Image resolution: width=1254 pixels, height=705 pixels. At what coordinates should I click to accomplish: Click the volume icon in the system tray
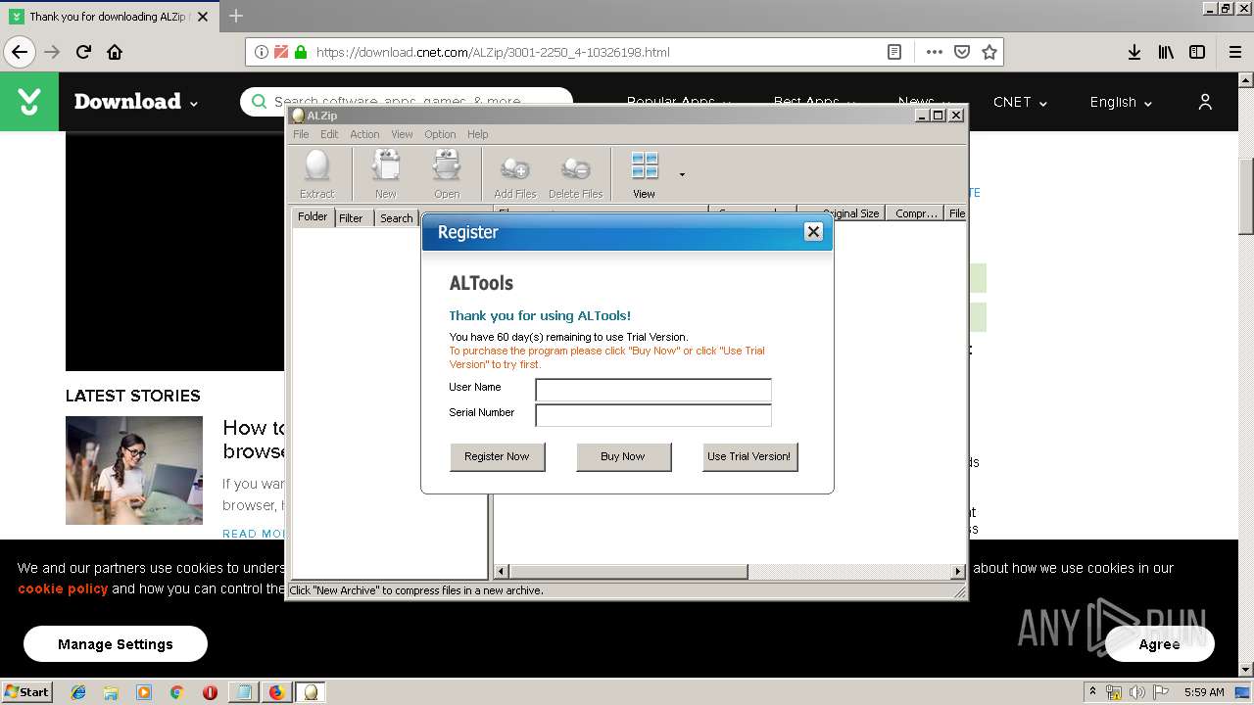(1136, 692)
